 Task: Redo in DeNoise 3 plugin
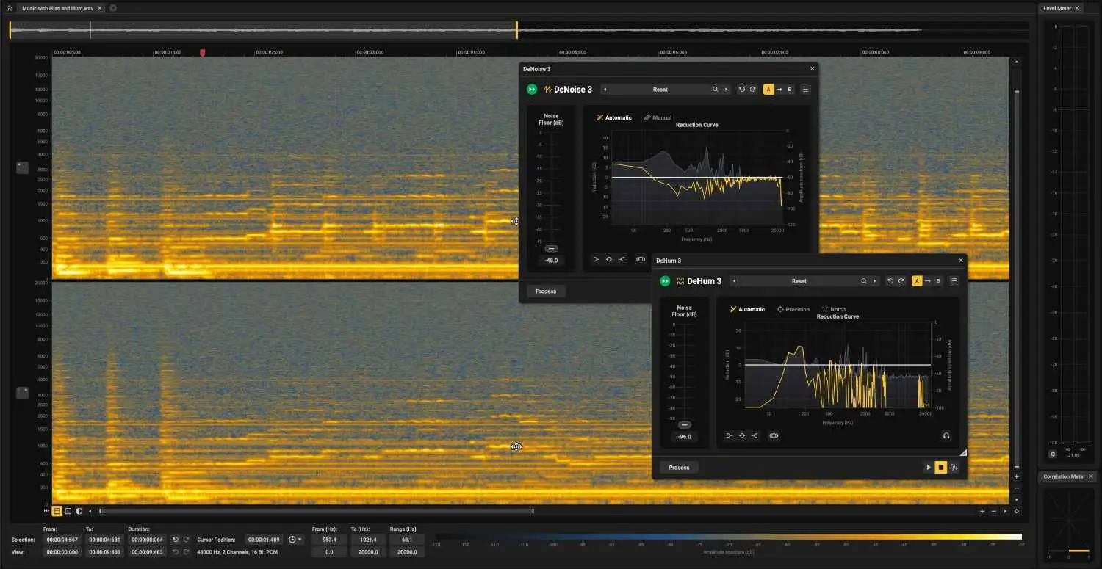[753, 90]
